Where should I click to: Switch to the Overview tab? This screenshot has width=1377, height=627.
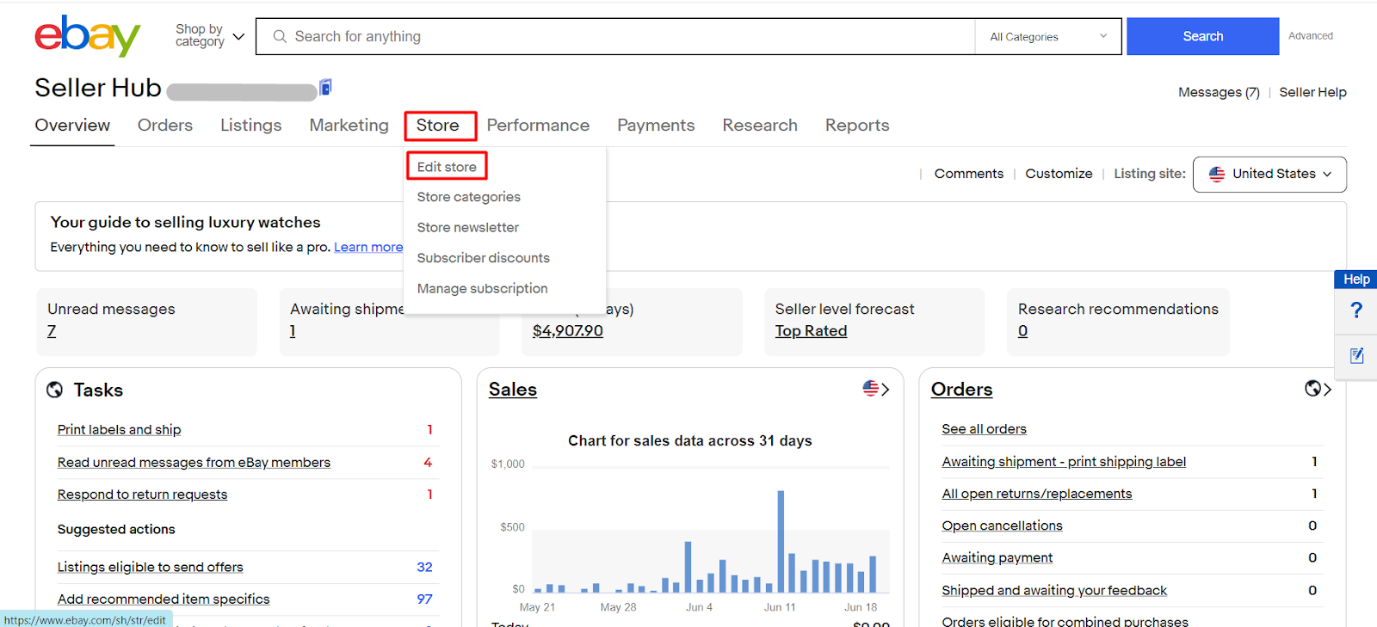(x=72, y=126)
